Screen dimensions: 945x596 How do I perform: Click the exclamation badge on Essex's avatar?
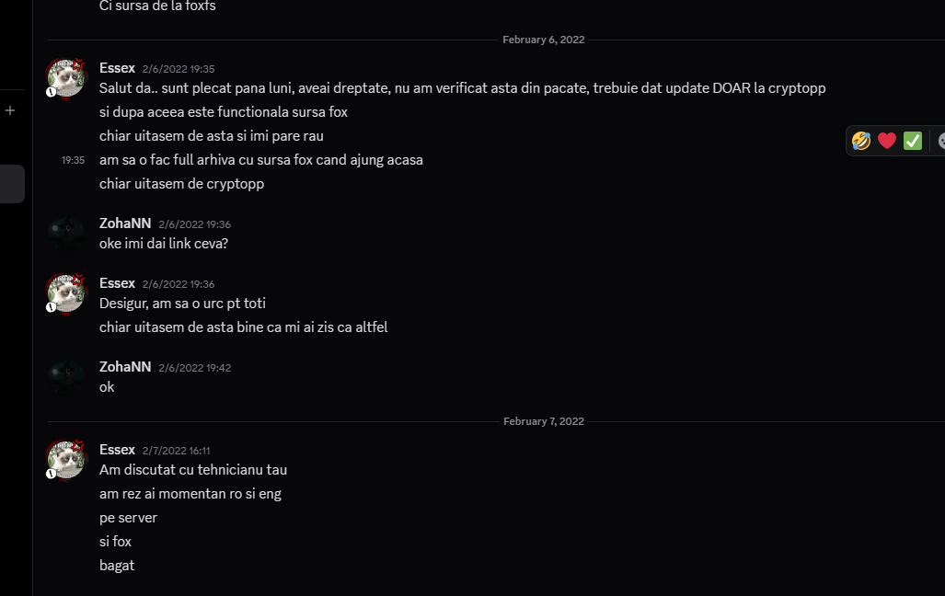pyautogui.click(x=52, y=92)
